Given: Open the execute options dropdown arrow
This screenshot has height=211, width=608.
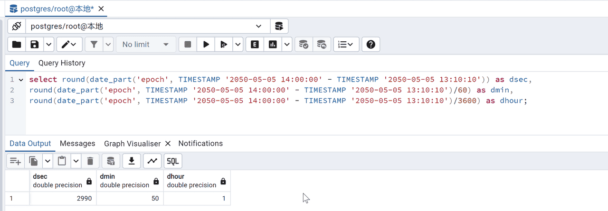Looking at the screenshot, I should click(x=237, y=45).
